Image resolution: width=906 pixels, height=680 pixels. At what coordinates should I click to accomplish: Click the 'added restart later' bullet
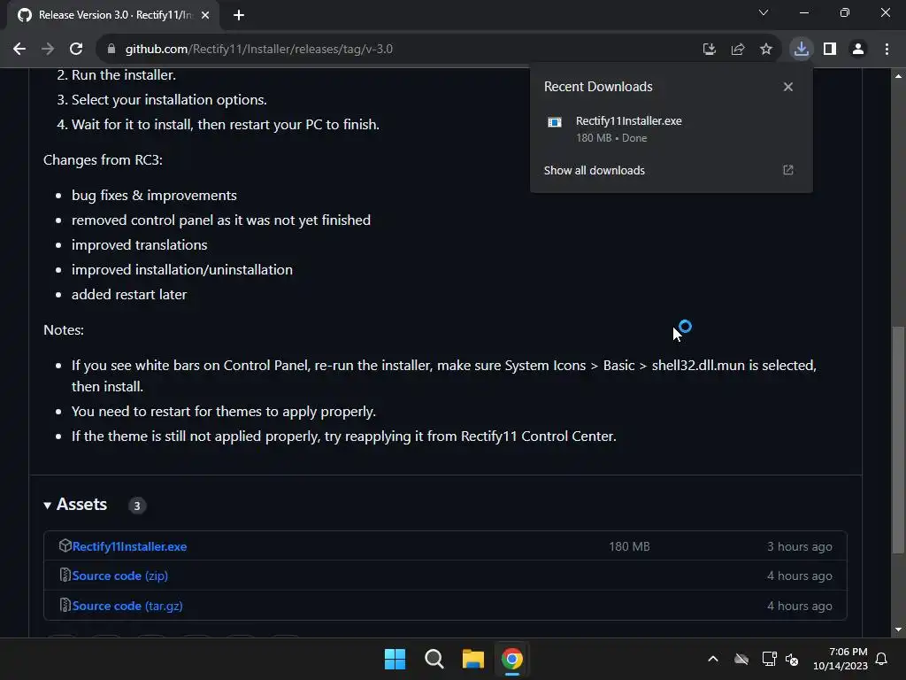point(129,294)
